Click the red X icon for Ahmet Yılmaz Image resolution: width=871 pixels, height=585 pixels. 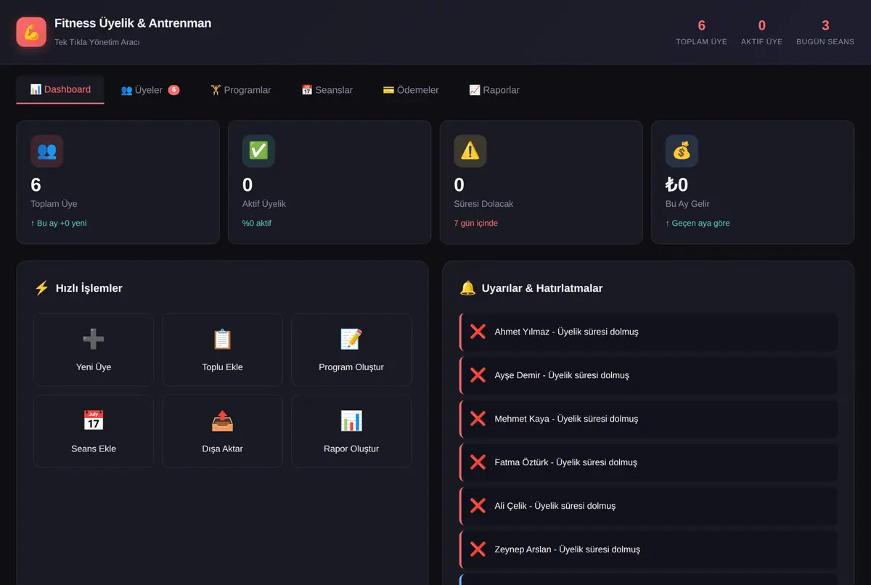click(x=478, y=332)
